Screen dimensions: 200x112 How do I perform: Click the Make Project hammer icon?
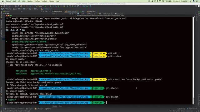click(x=36, y=6)
